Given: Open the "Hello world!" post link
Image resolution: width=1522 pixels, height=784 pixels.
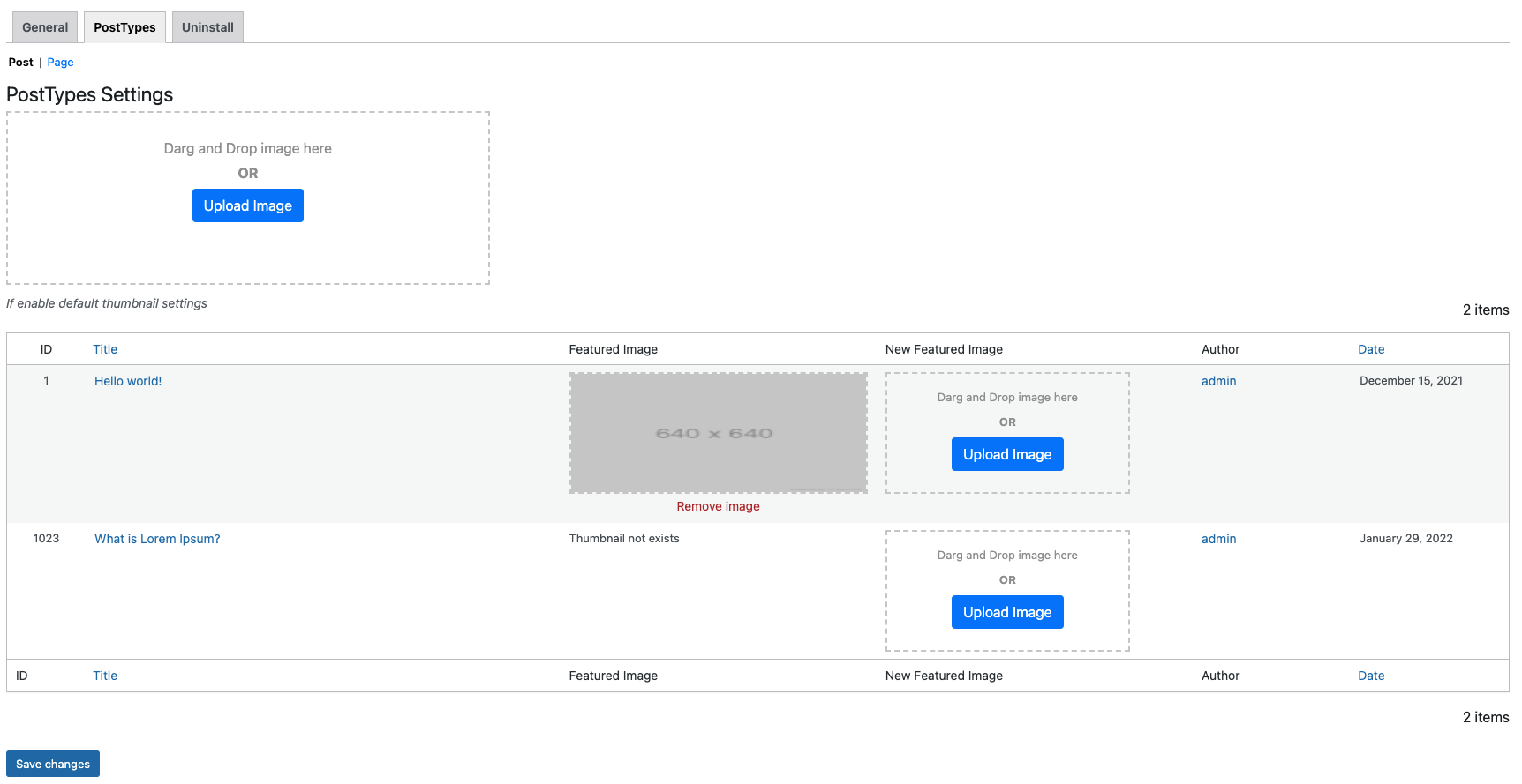Looking at the screenshot, I should tap(128, 381).
